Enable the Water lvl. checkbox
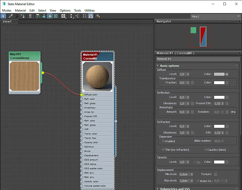Viewport: 242px width, 190px height. pos(198,181)
